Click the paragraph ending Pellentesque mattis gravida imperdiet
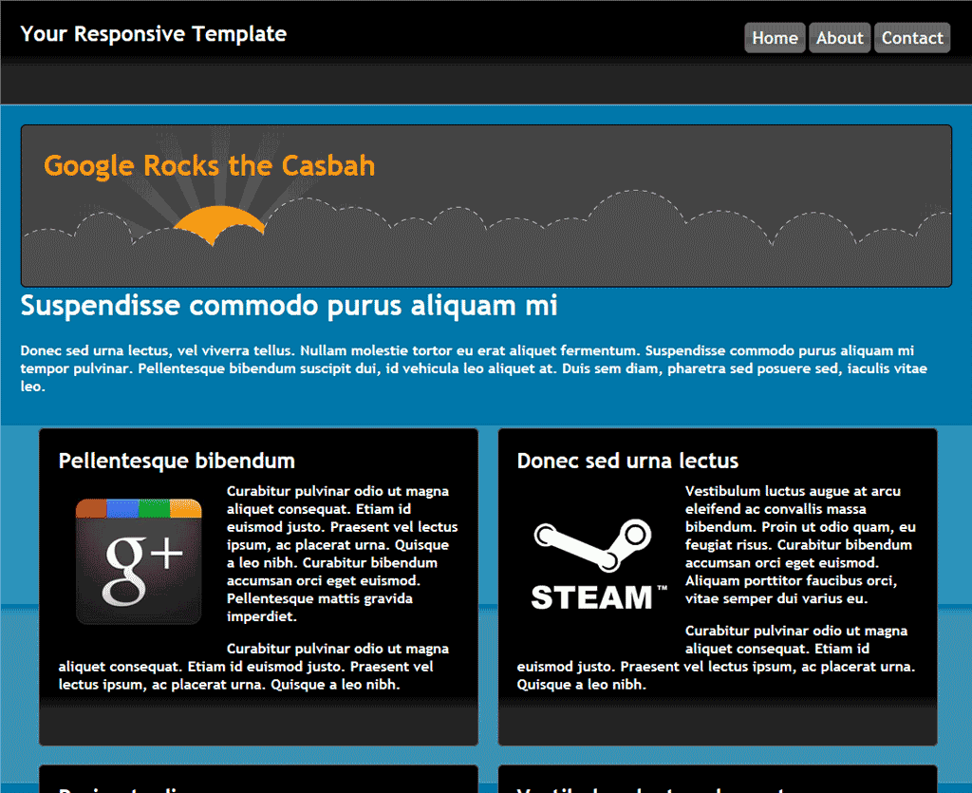 coord(342,554)
